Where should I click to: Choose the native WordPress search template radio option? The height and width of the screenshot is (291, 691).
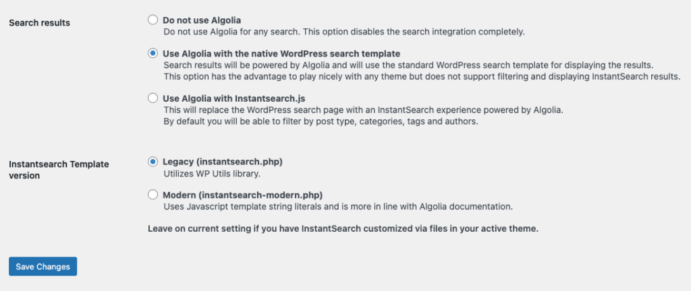(x=153, y=53)
